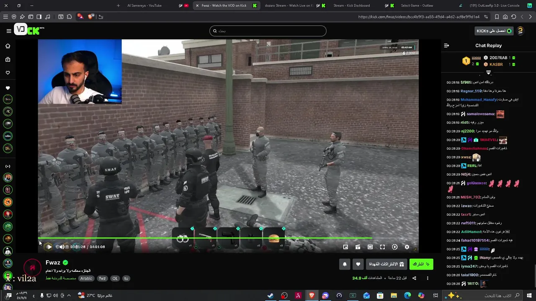Toggle theater mode
This screenshot has width=536, height=301.
click(370, 247)
